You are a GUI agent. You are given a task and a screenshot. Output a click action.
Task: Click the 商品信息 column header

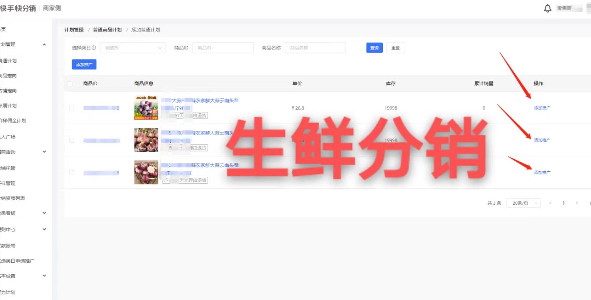click(x=144, y=83)
